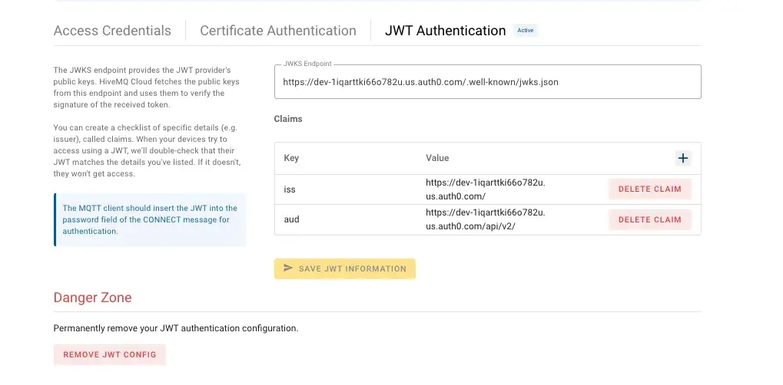Click 'Permanently remove your JWT authentication configuration' text
The width and height of the screenshot is (783, 385).
[x=176, y=329]
